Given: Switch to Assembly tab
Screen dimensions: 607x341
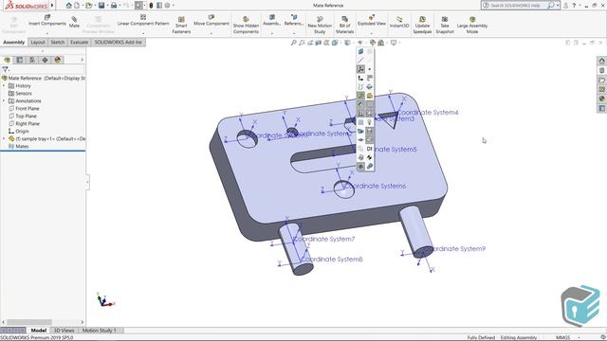Looking at the screenshot, I should pos(14,42).
